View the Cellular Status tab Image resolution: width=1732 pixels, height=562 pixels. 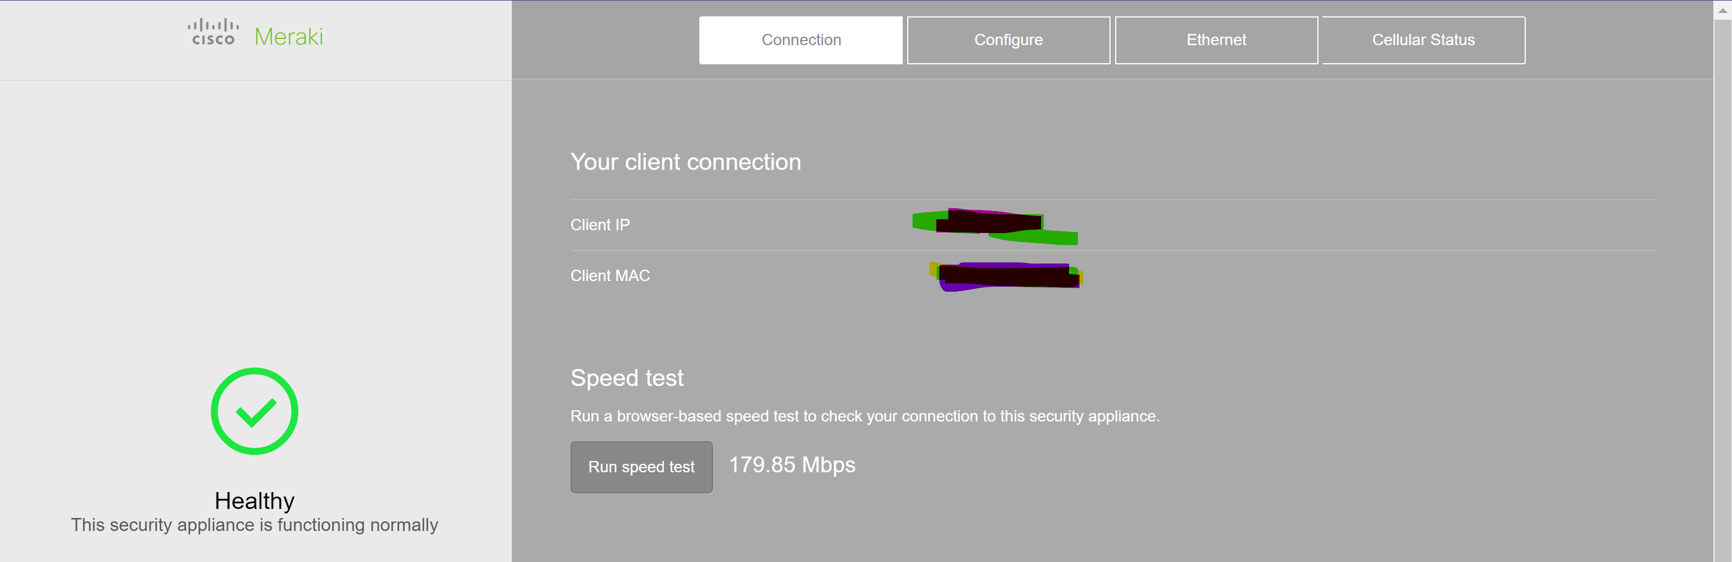tap(1422, 39)
